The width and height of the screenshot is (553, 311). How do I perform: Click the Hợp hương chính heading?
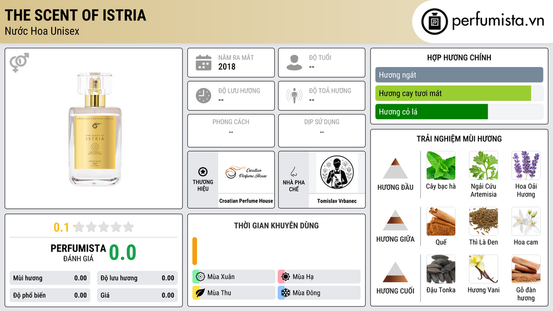459,57
